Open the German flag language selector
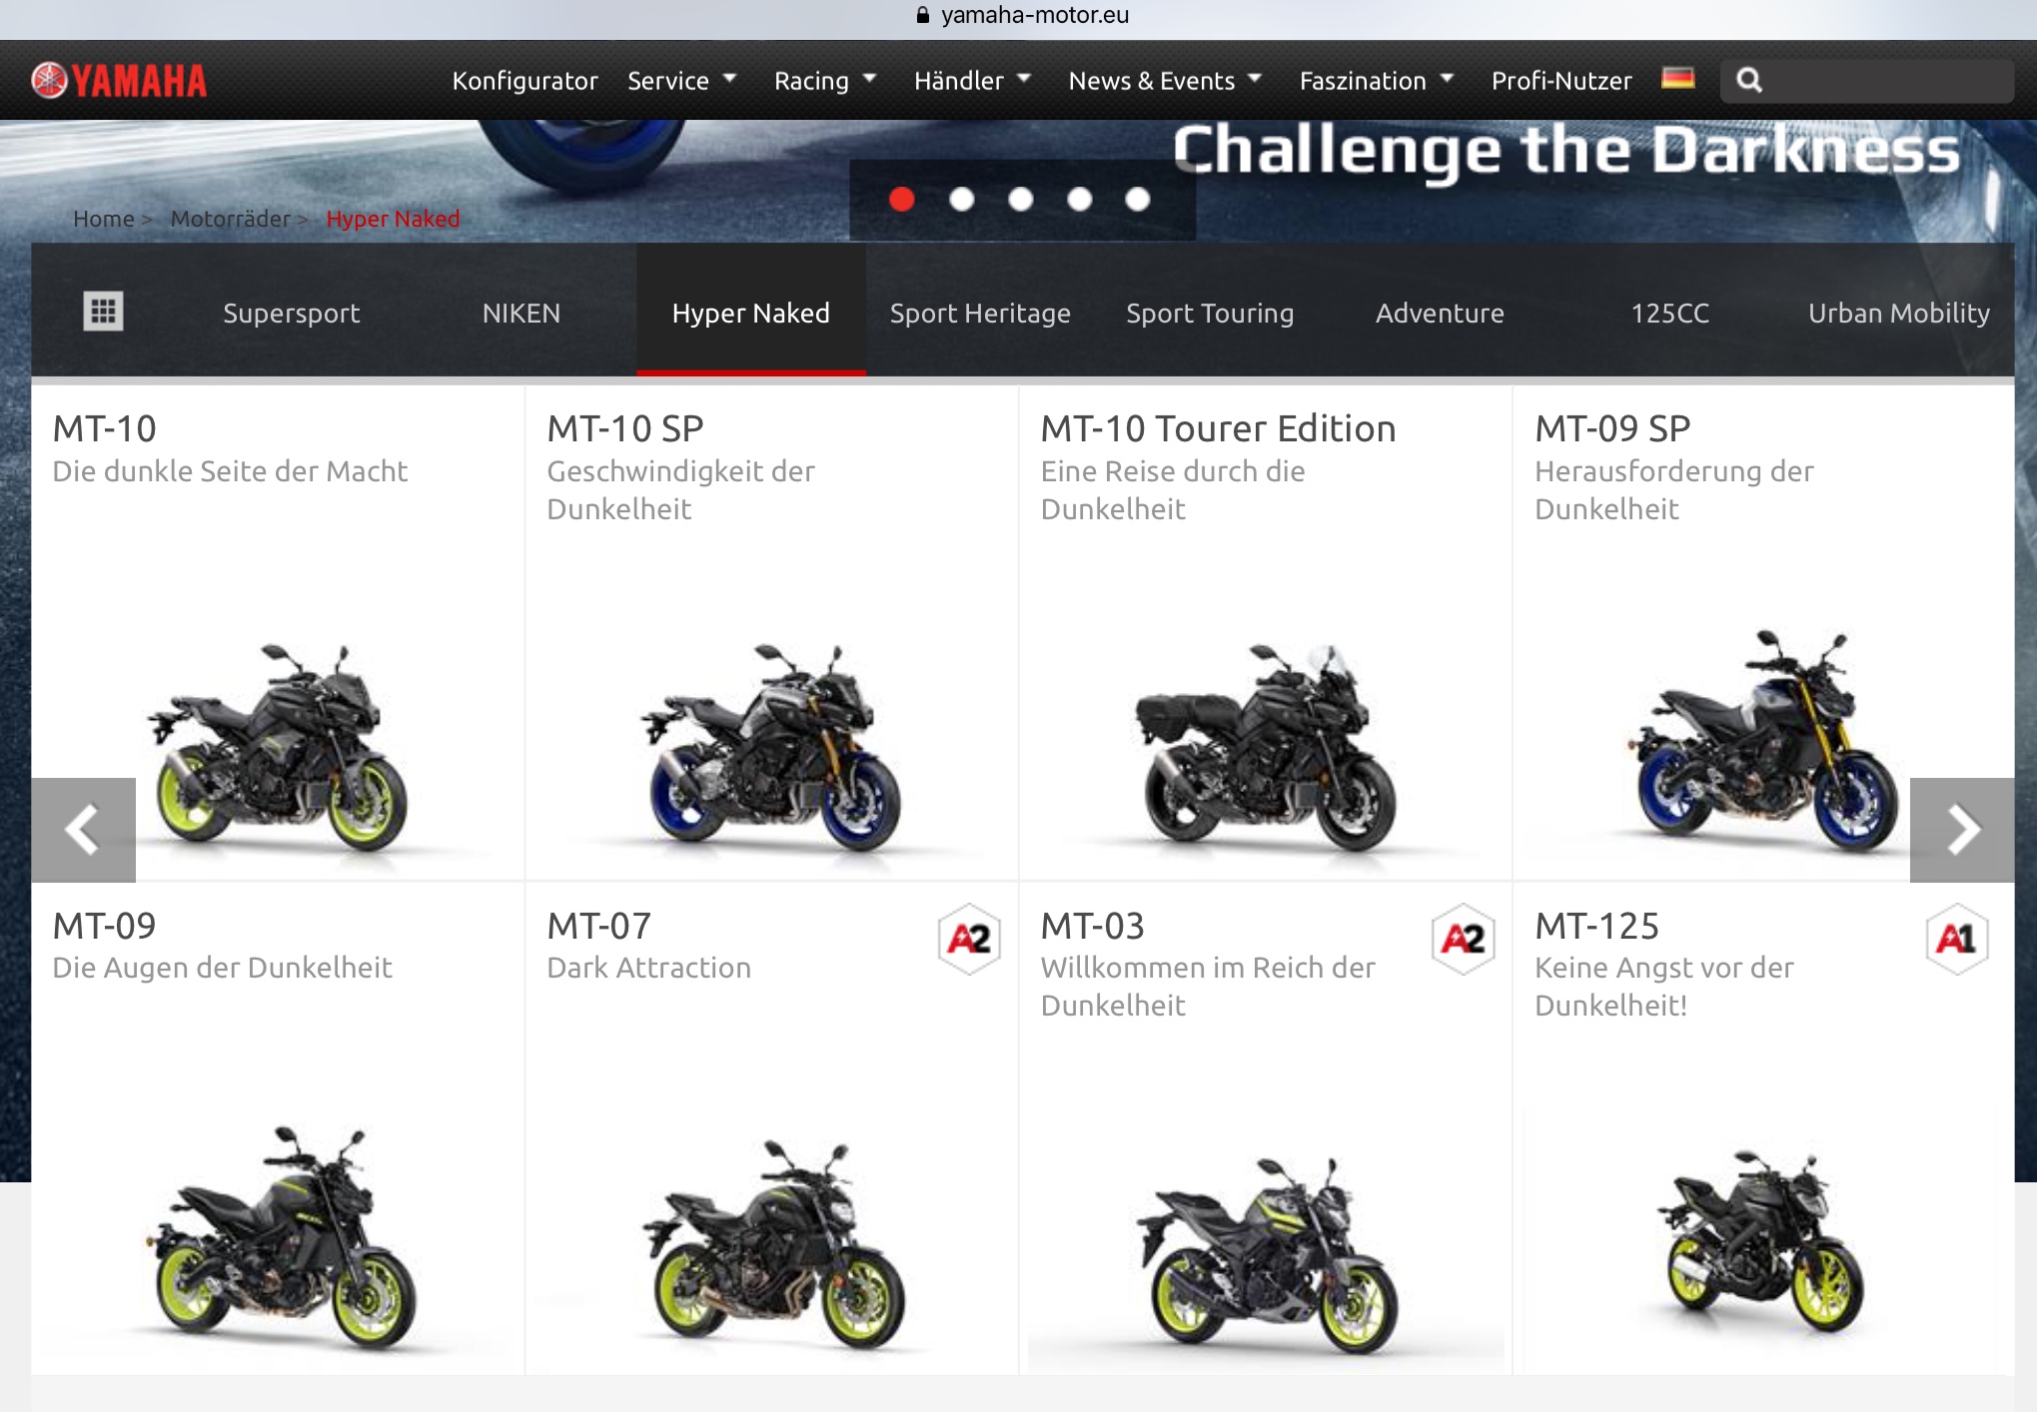2037x1412 pixels. (1677, 78)
